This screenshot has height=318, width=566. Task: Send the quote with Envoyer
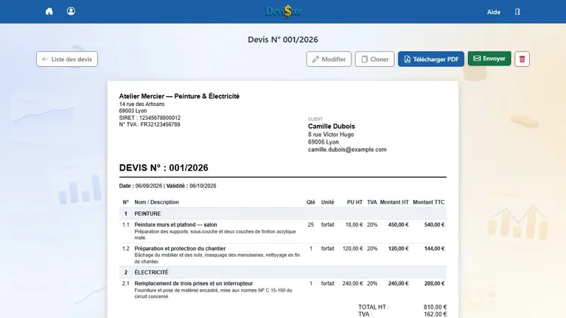(489, 58)
